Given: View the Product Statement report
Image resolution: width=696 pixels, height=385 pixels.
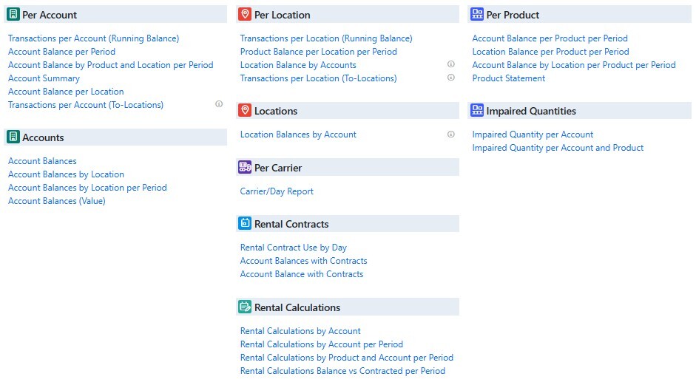Looking at the screenshot, I should (x=508, y=78).
